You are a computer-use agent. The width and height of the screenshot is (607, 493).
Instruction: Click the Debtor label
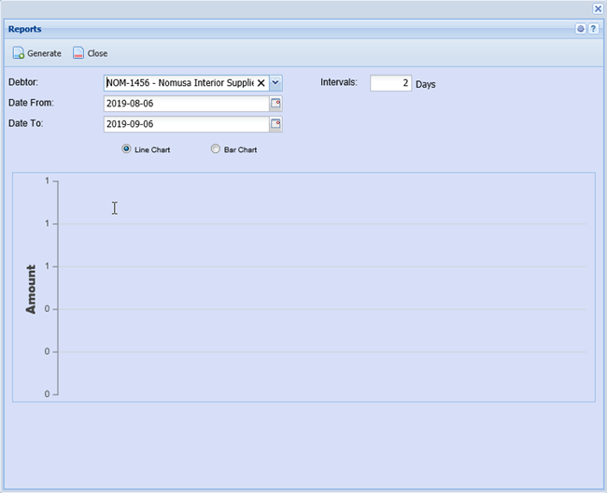coord(23,82)
